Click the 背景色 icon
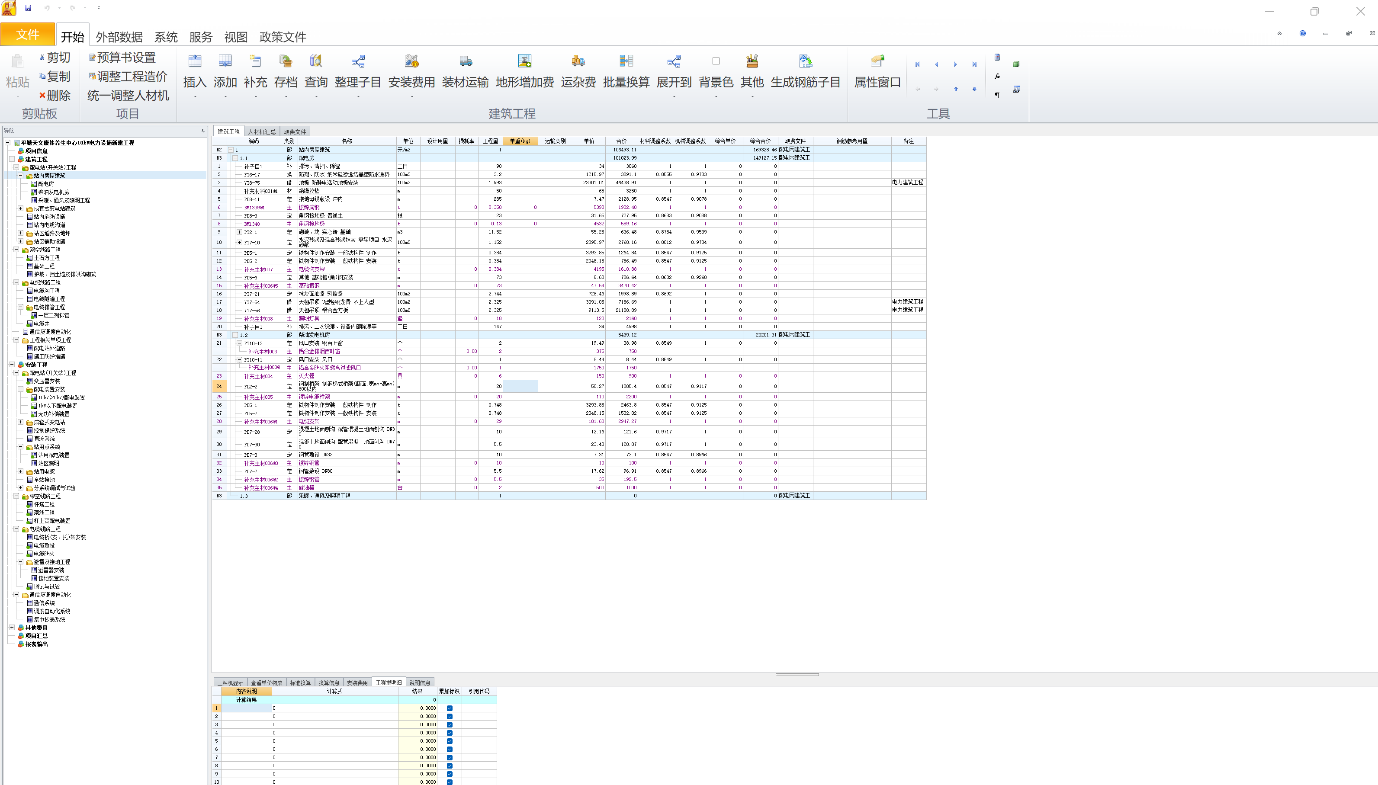The height and width of the screenshot is (785, 1378). tap(716, 61)
